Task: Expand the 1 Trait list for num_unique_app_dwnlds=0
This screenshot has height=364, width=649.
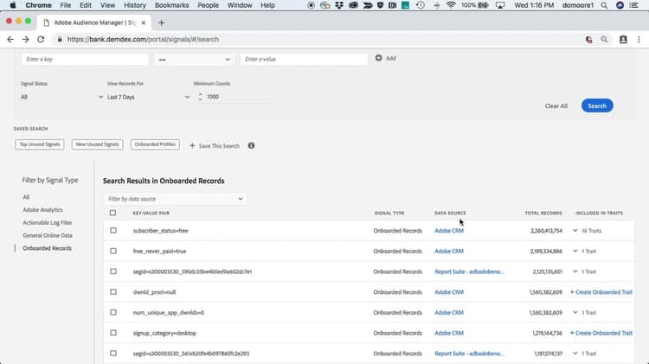Action: [575, 312]
